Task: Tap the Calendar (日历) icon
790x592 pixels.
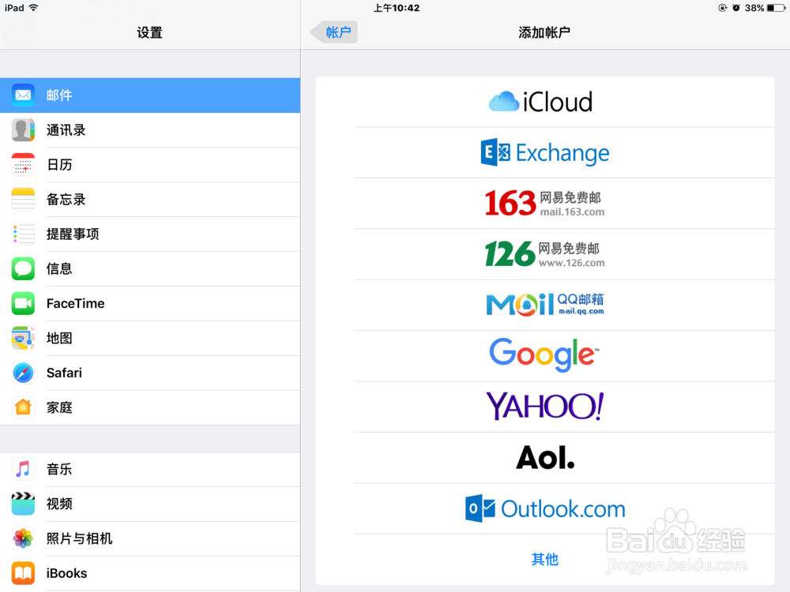Action: [23, 165]
